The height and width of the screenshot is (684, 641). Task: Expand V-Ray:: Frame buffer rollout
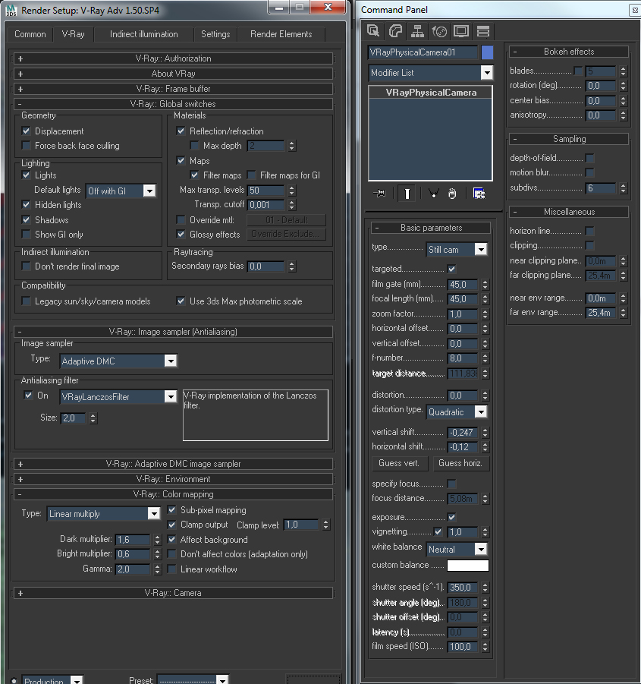click(174, 89)
